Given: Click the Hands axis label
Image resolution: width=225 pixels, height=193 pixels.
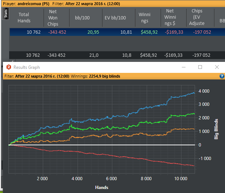Looking at the screenshot, I should pyautogui.click(x=102, y=188).
